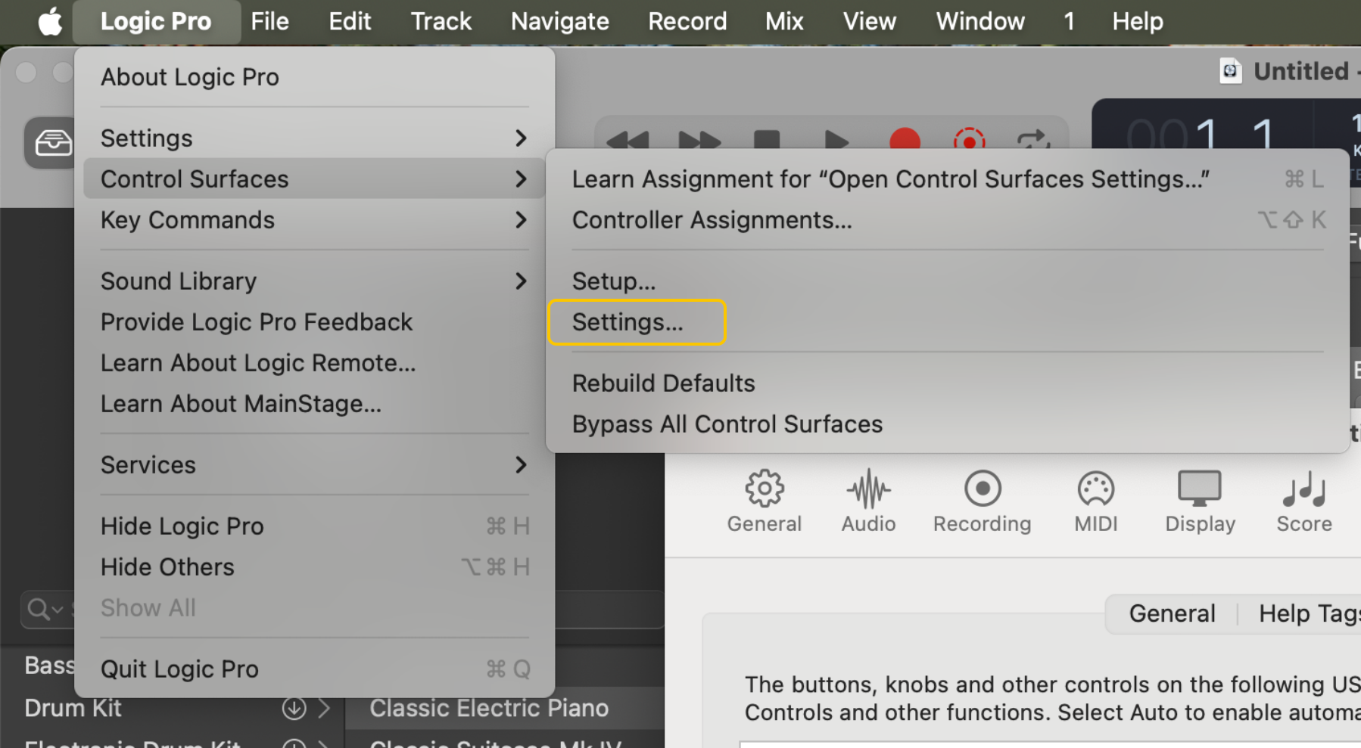Expand the Drum Kit chevron
The height and width of the screenshot is (748, 1361).
click(x=324, y=708)
